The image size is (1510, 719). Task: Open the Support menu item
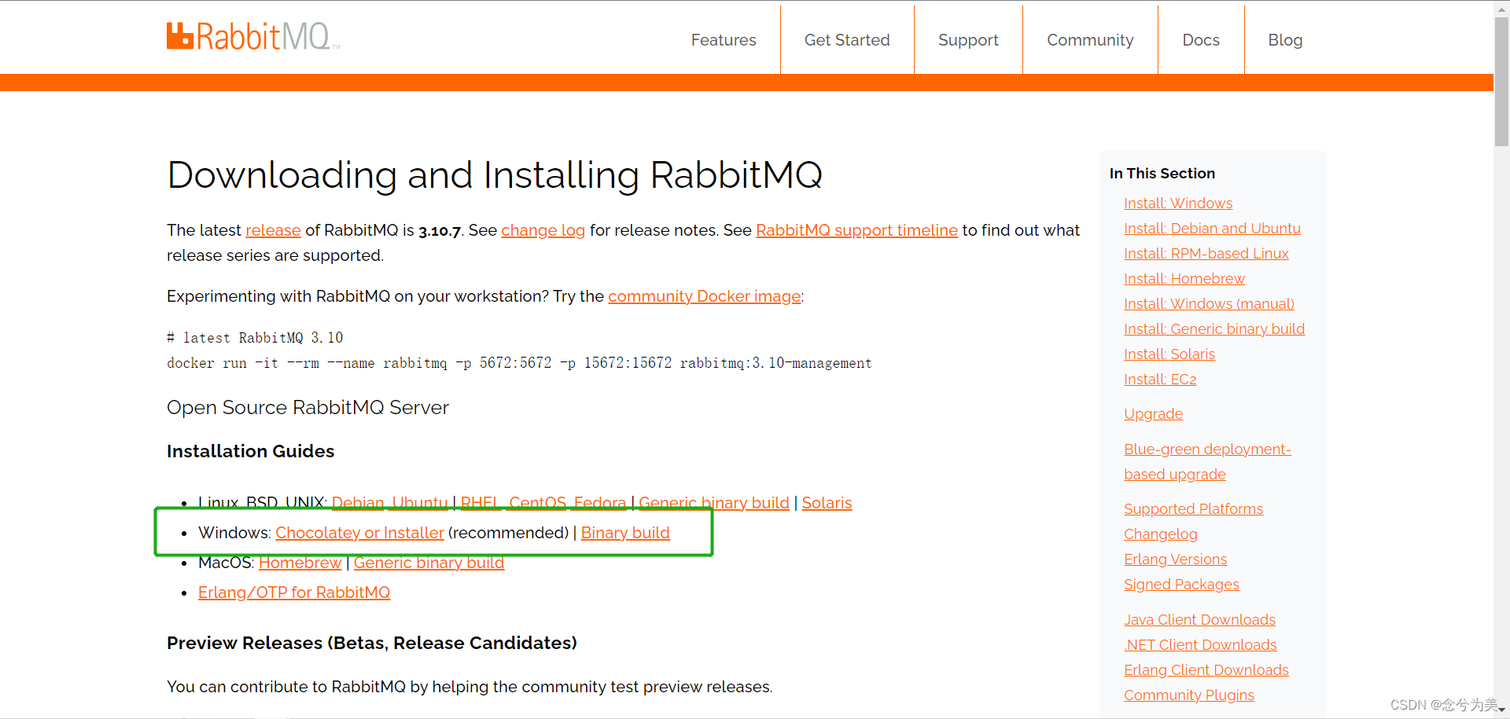coord(968,40)
